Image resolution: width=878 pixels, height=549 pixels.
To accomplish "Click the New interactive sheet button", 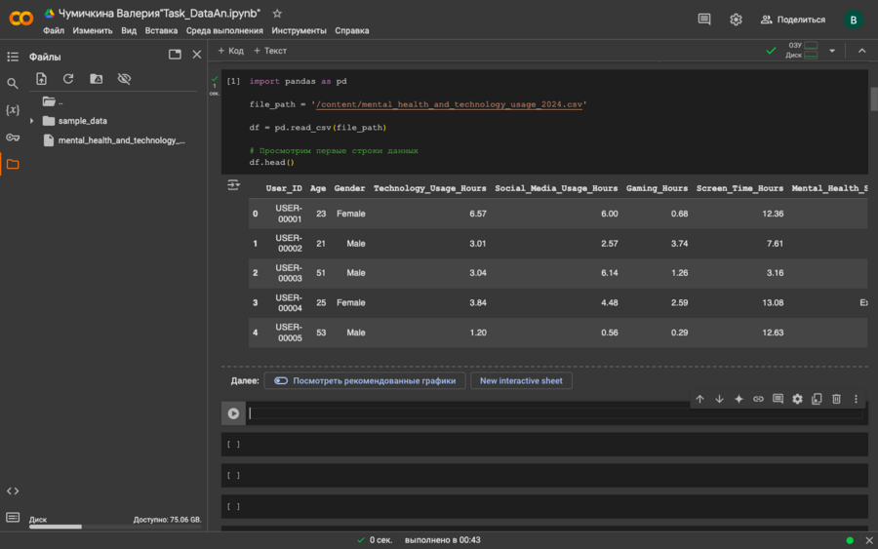I will pos(521,381).
